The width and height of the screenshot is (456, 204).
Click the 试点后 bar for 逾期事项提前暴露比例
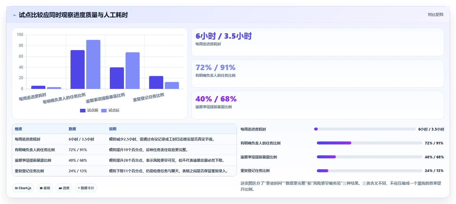coord(133,71)
